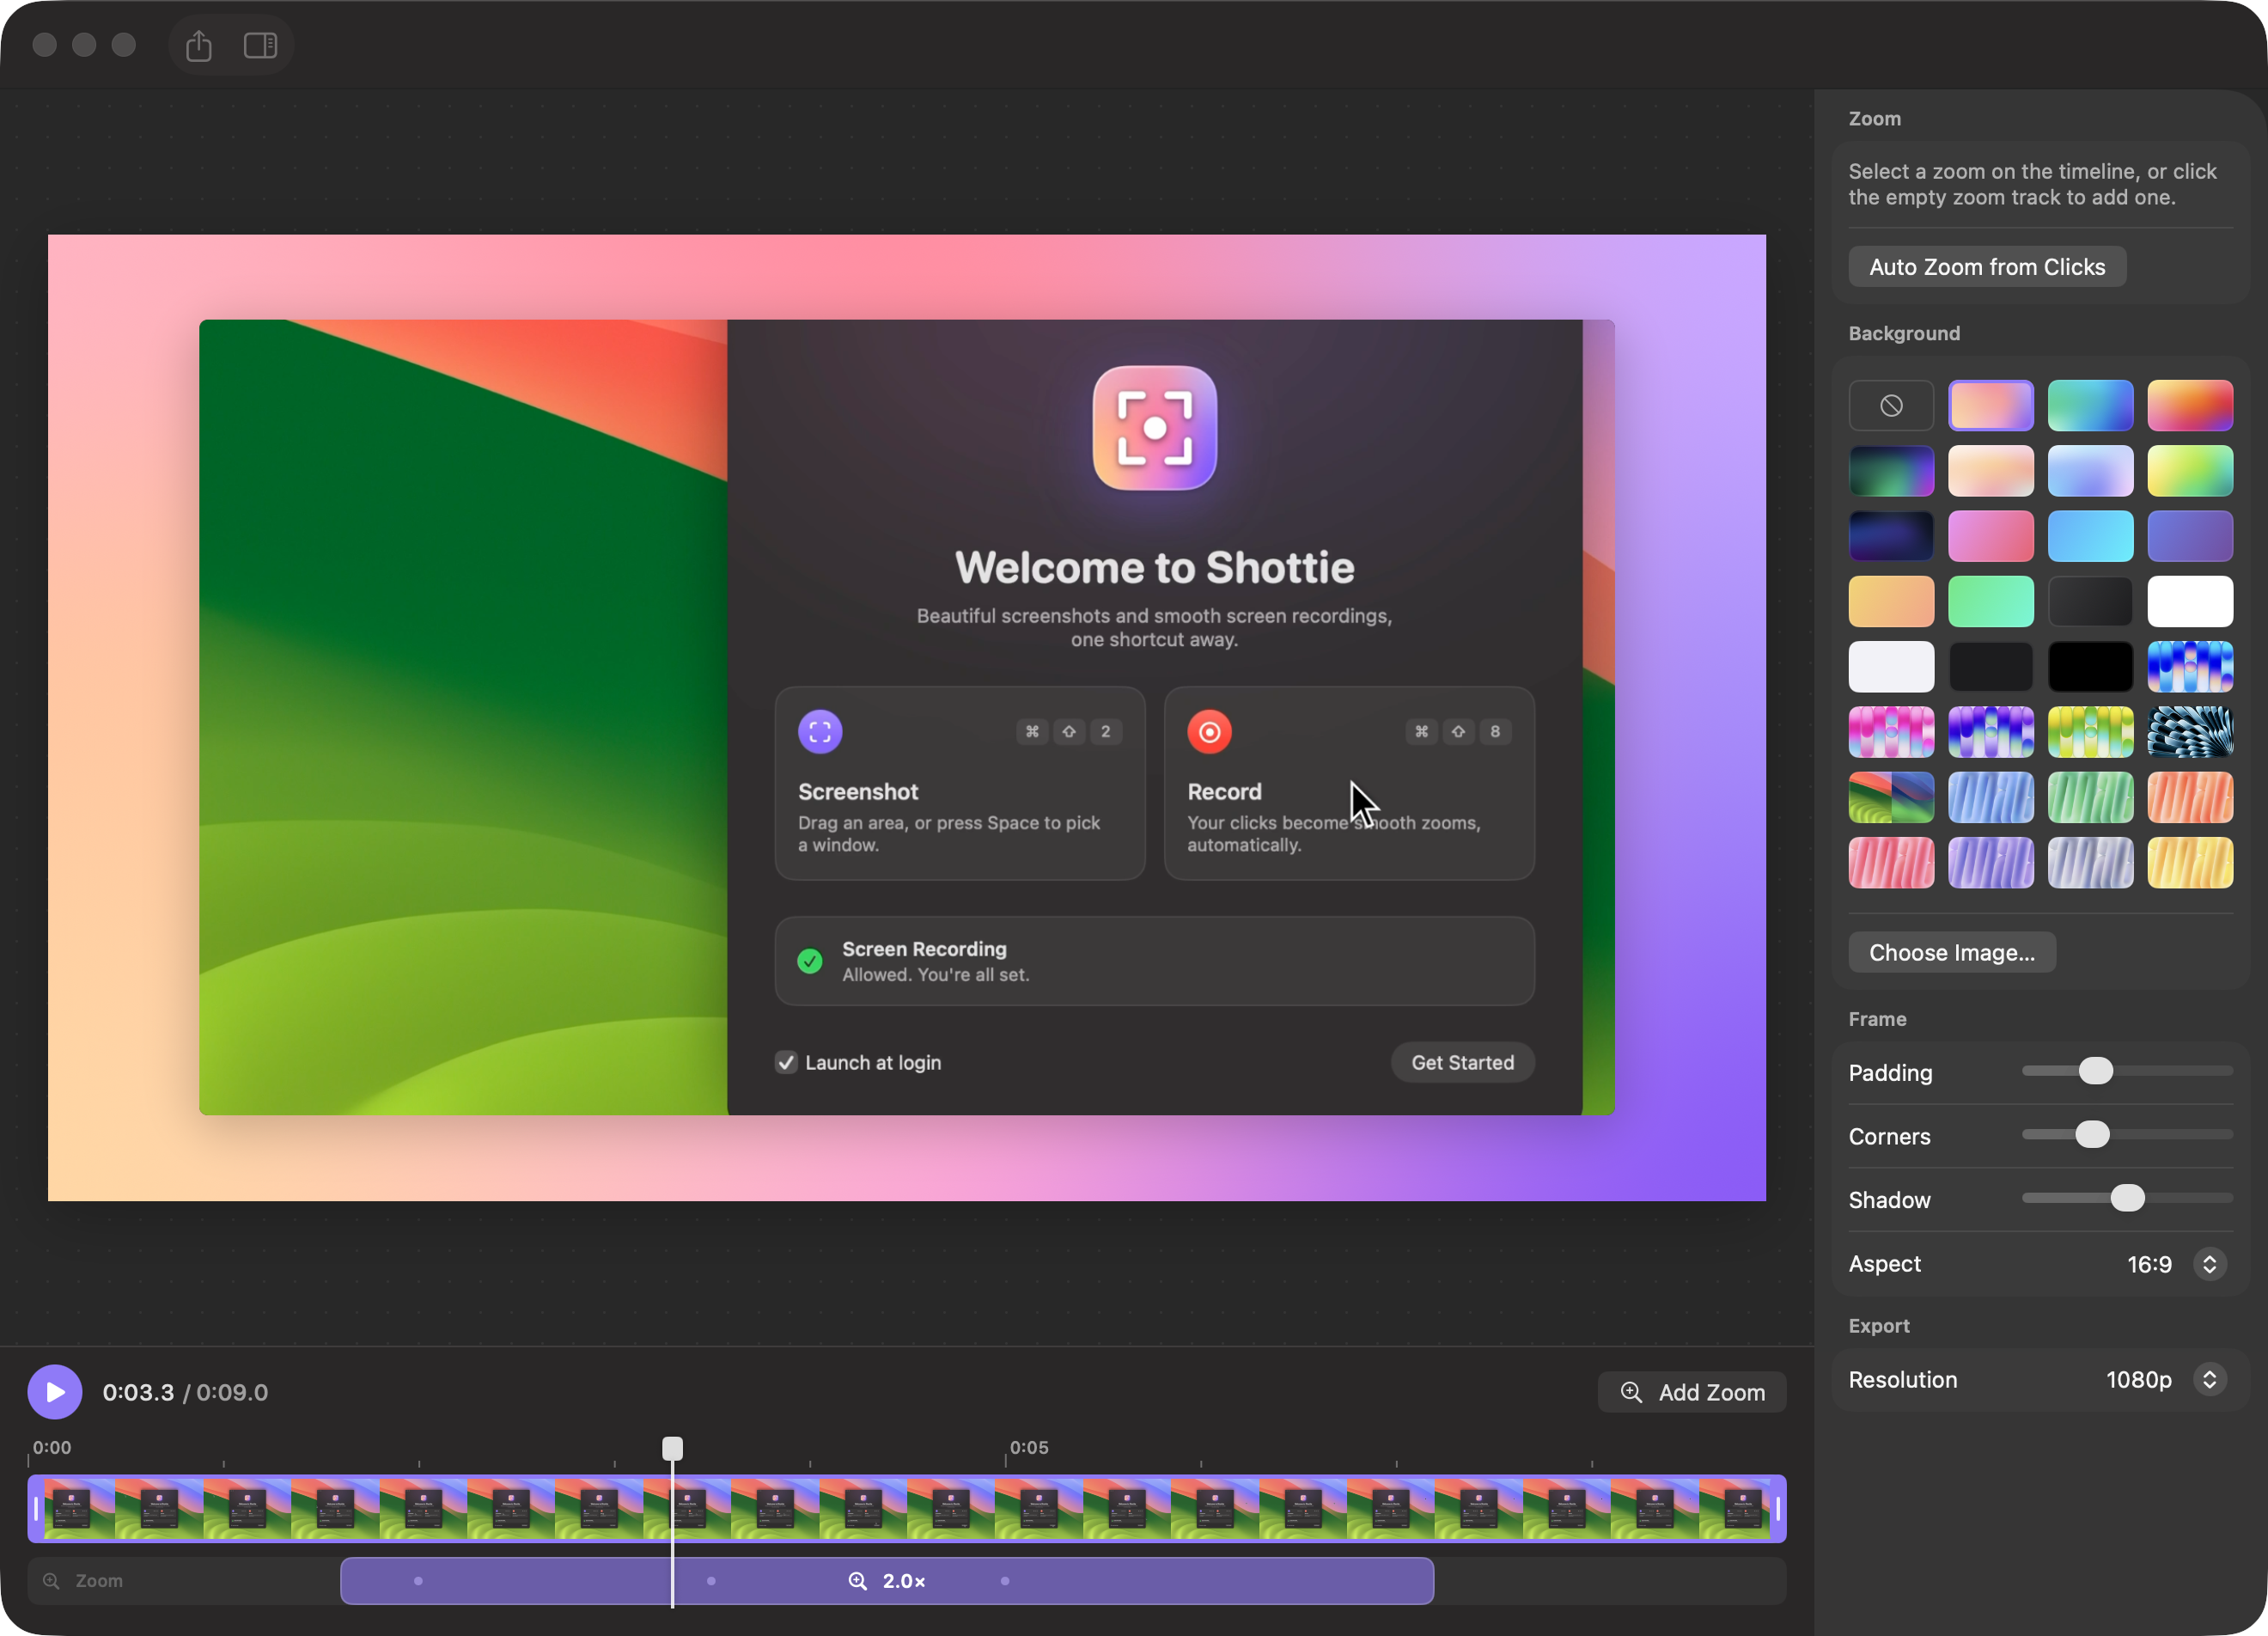Image resolution: width=2268 pixels, height=1636 pixels.
Task: Click the purple Screenshot icon in preview
Action: coord(820,732)
